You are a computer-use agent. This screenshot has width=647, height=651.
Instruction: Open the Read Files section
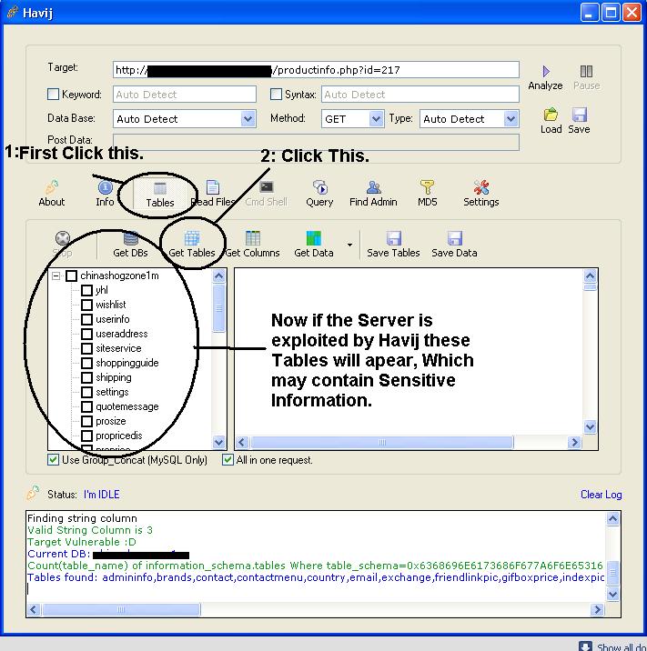(x=213, y=194)
